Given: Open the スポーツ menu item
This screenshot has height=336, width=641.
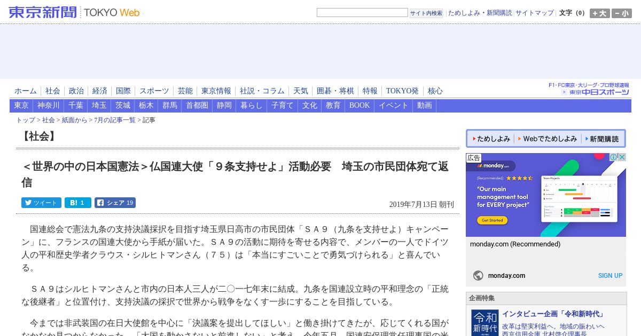Looking at the screenshot, I should coord(154,91).
